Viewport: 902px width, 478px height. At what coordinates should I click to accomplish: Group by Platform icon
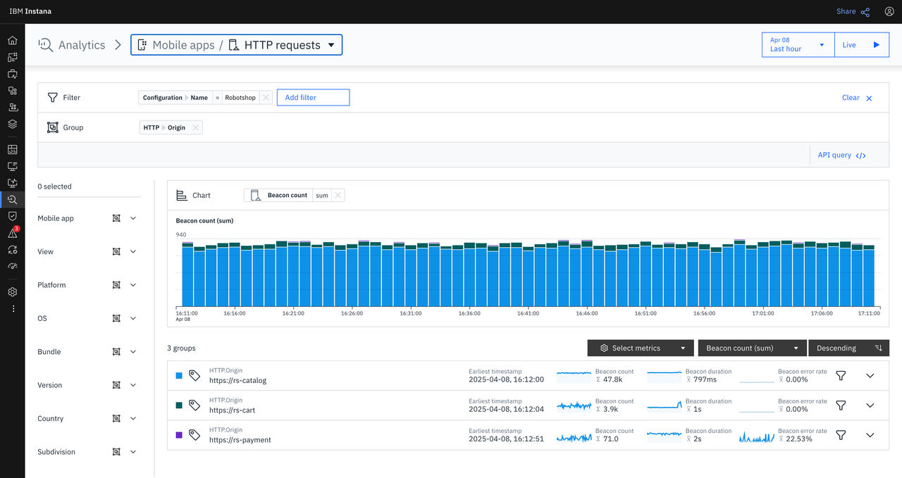click(x=116, y=285)
